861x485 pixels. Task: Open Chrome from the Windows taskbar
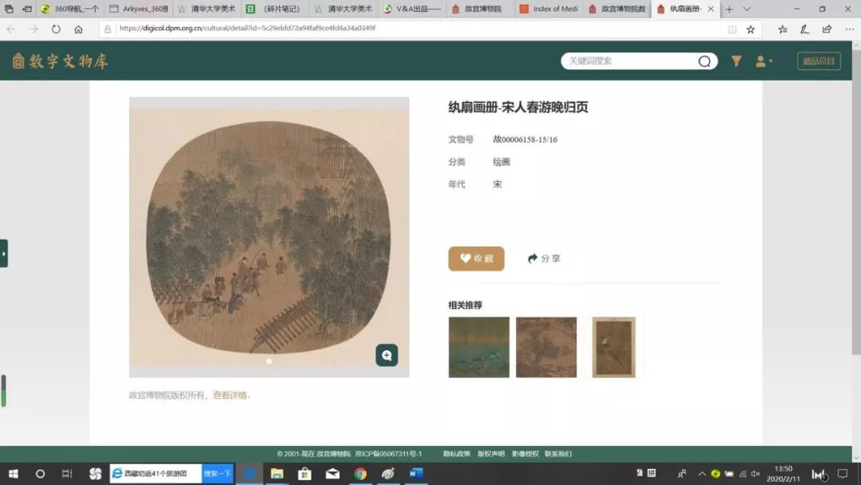click(360, 474)
